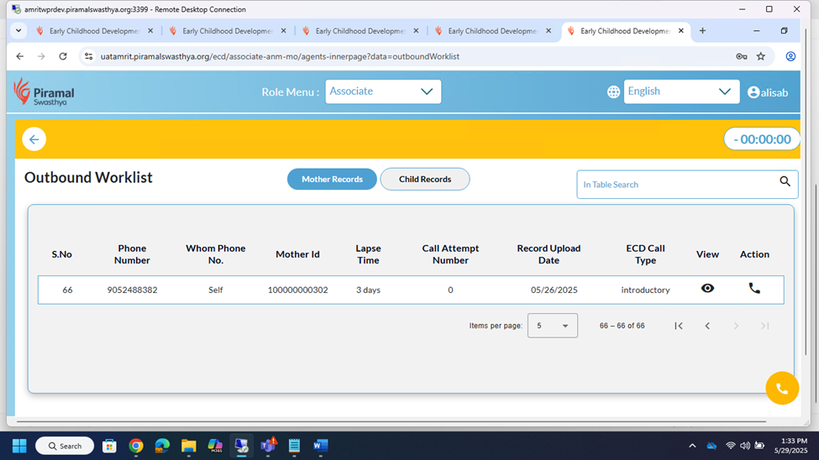
Task: Click the Remote Desktop taskbar icon
Action: click(x=241, y=446)
